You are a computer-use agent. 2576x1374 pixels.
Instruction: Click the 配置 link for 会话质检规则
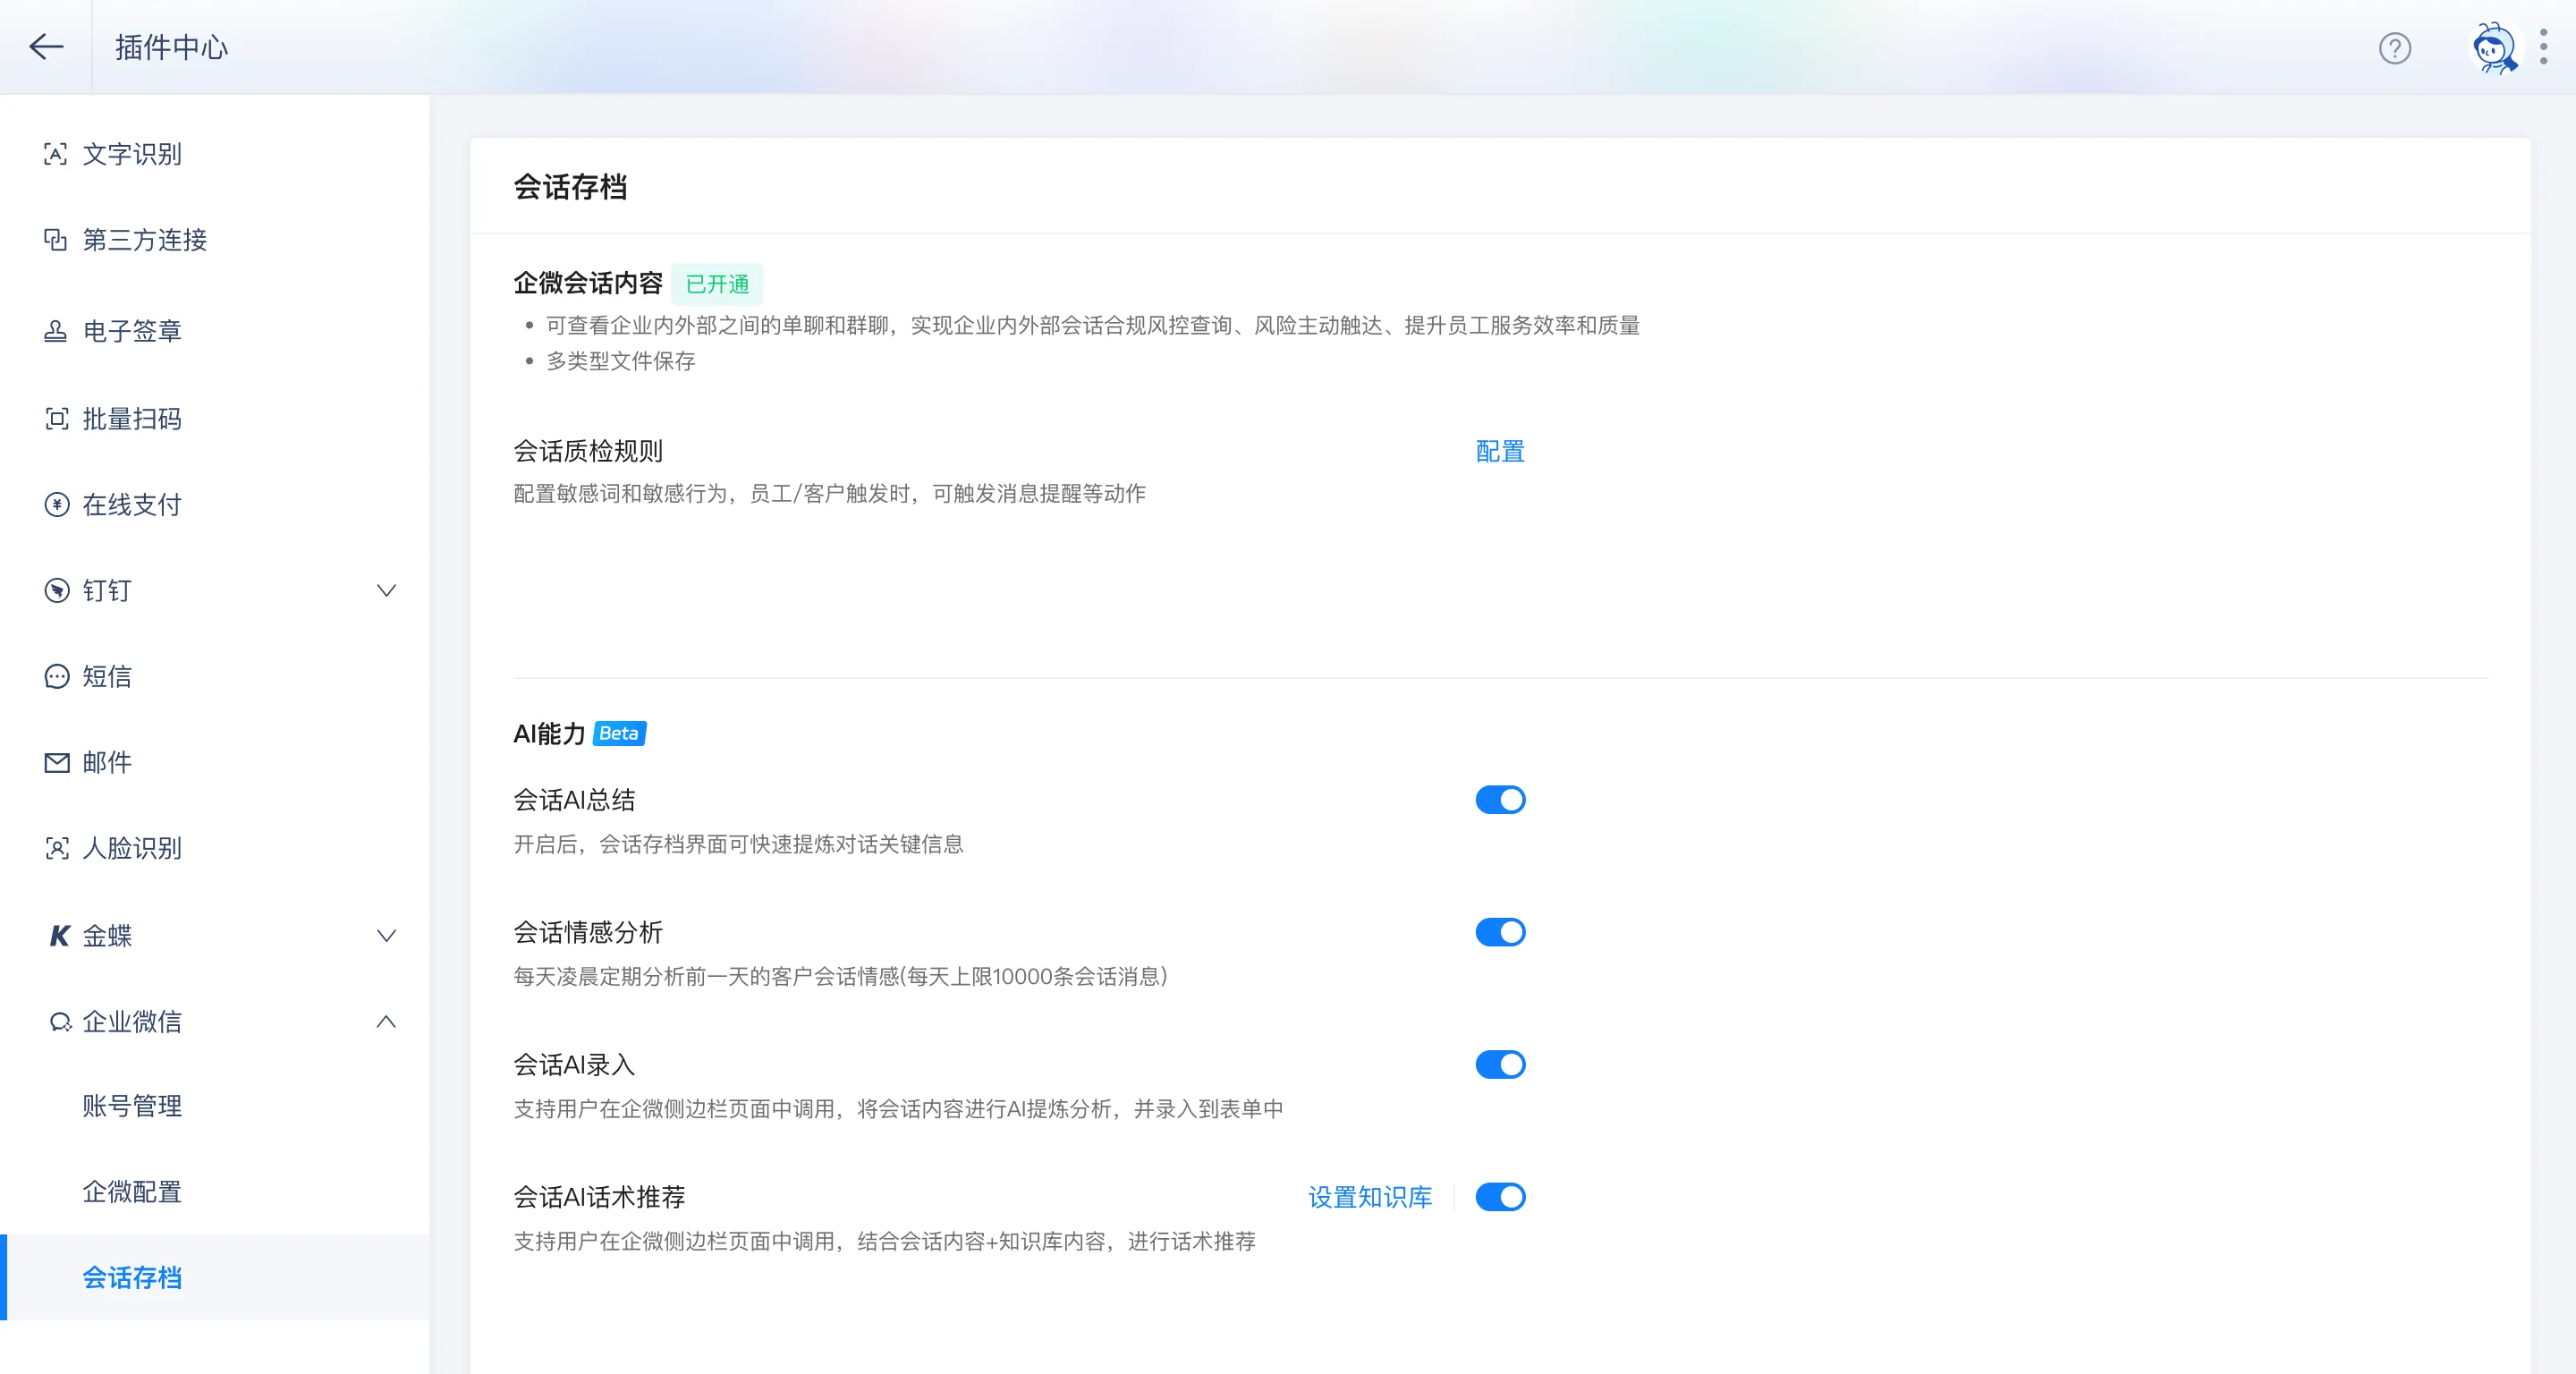[x=1498, y=451]
